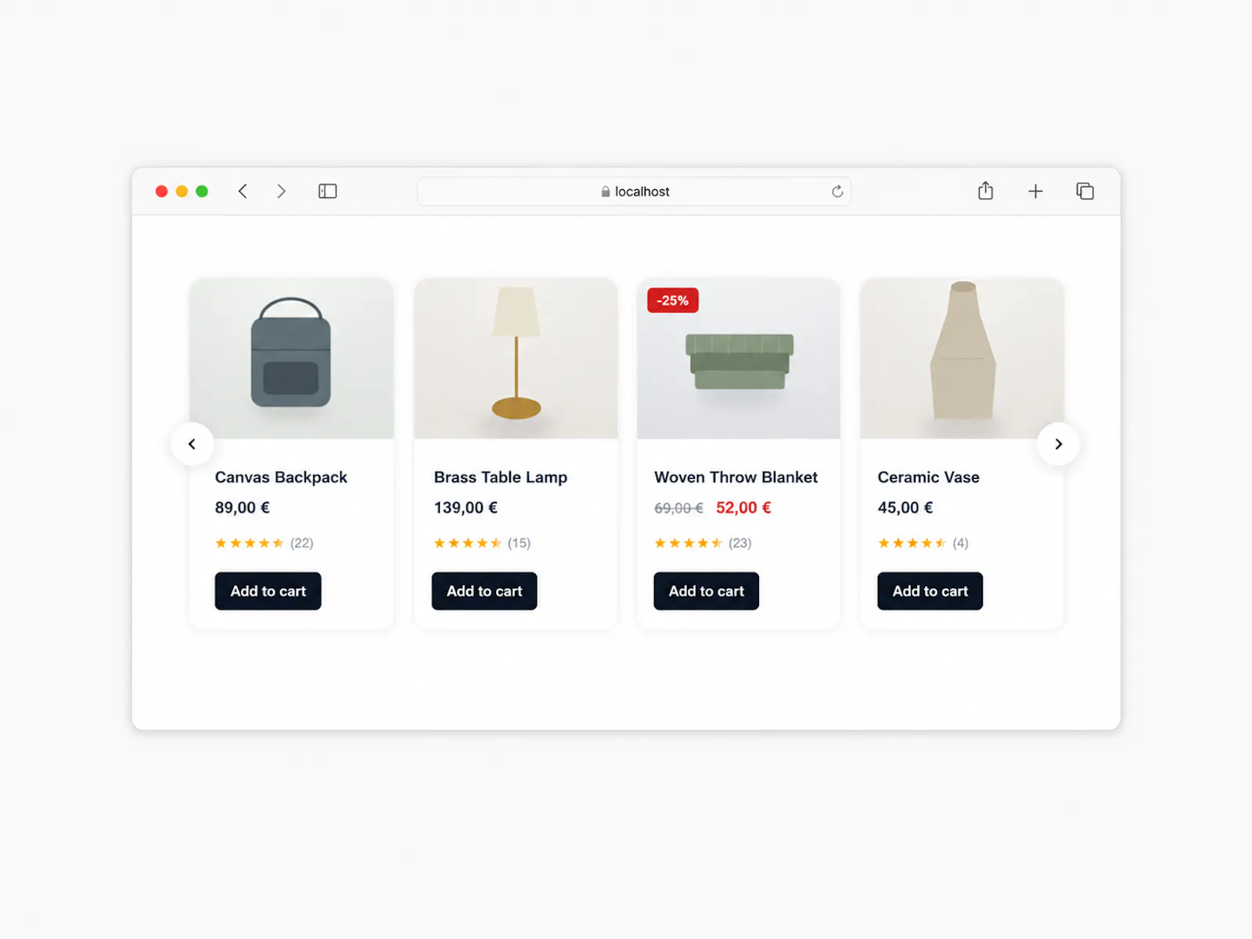Click the crossed-out 69,00 € price
This screenshot has height=939, width=1252.
tap(678, 508)
